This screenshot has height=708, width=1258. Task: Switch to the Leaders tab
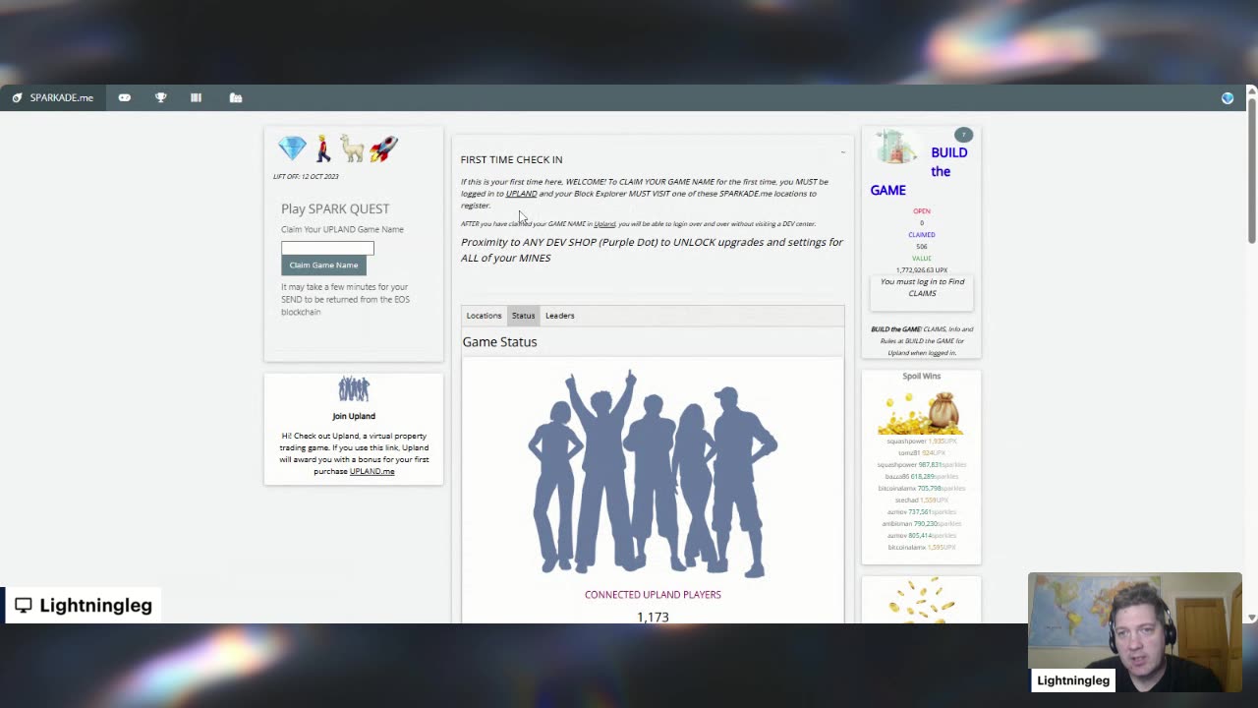pyautogui.click(x=560, y=316)
